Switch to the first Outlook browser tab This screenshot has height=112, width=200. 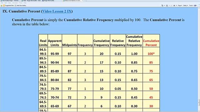pyautogui.click(x=11, y=1)
